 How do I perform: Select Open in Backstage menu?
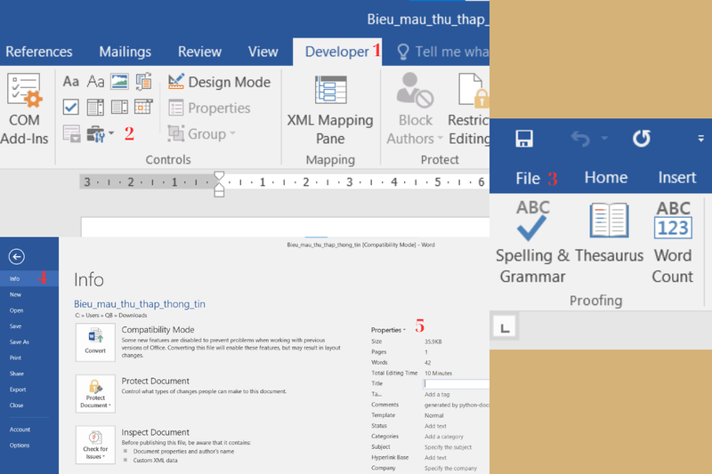tap(29, 310)
